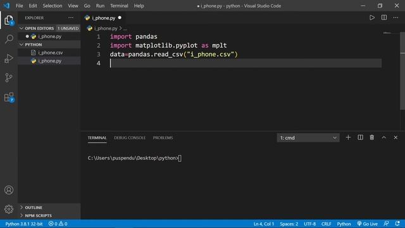Click the CRLF line ending indicator
The height and width of the screenshot is (228, 405).
327,224
